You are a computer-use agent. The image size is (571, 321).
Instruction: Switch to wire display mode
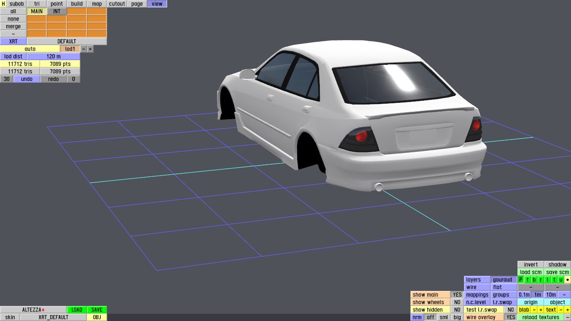477,287
